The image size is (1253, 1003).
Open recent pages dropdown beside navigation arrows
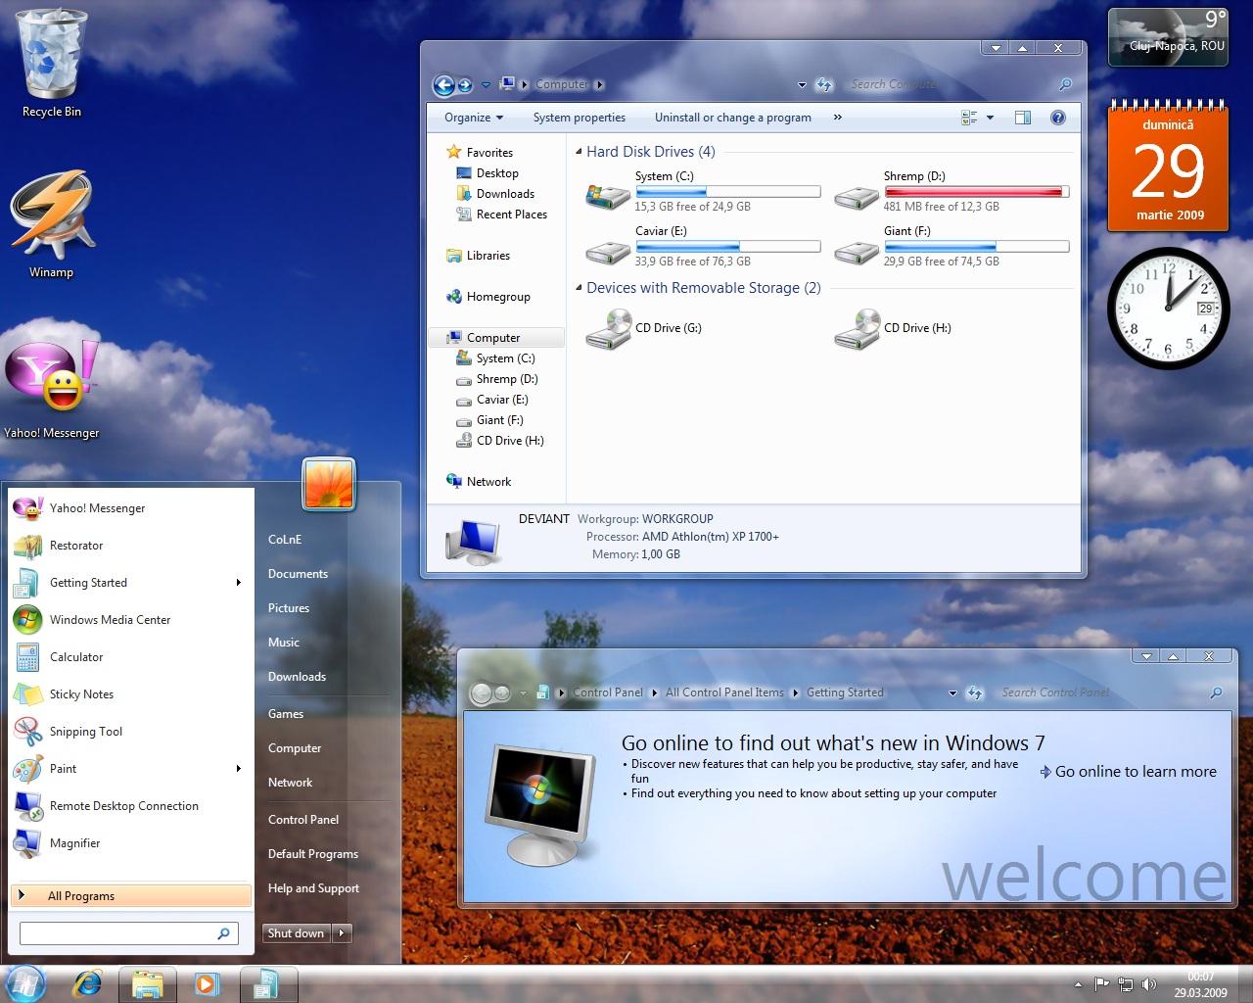(486, 85)
